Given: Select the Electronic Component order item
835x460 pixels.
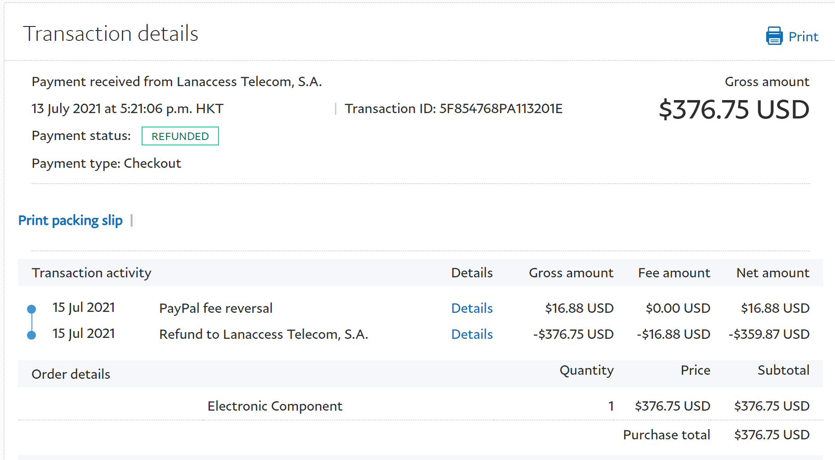Looking at the screenshot, I should click(275, 406).
